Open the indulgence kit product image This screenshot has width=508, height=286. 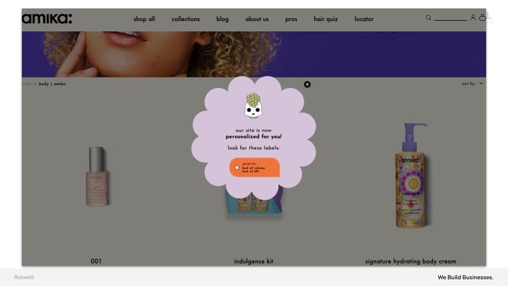(x=254, y=202)
